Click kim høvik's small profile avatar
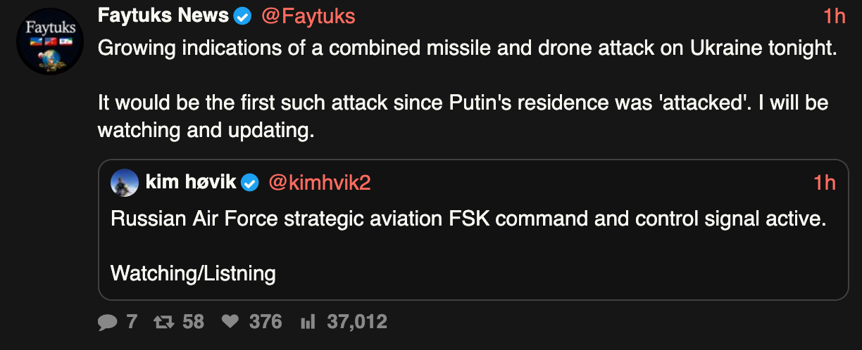This screenshot has height=350, width=862. (x=125, y=183)
